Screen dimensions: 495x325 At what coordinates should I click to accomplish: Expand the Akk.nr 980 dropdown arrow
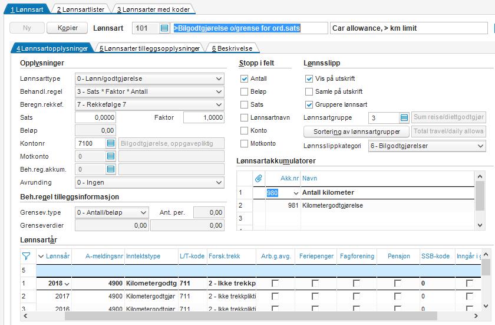(x=296, y=193)
